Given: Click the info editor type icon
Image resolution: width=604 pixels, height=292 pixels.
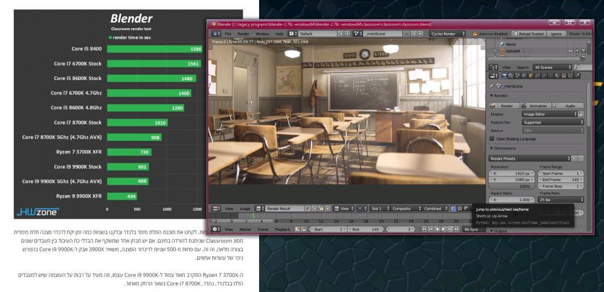Looking at the screenshot, I should 216,34.
